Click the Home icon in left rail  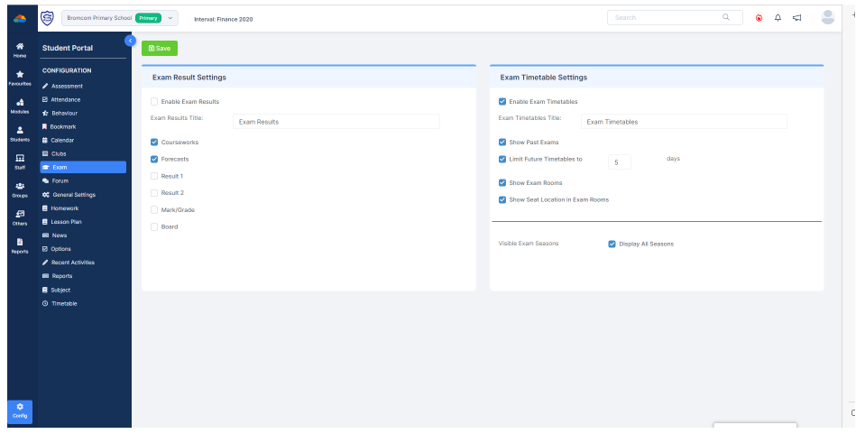(20, 49)
